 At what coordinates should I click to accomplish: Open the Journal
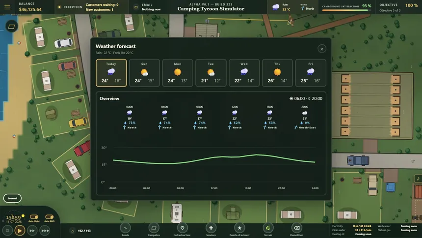click(x=12, y=198)
